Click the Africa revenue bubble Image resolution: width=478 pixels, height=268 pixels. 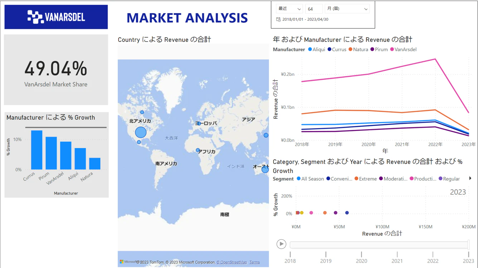(x=198, y=150)
